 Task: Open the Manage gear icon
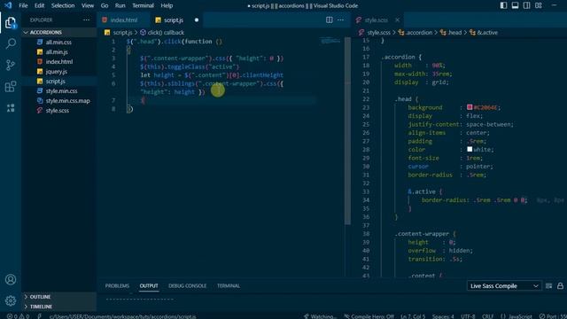point(11,300)
